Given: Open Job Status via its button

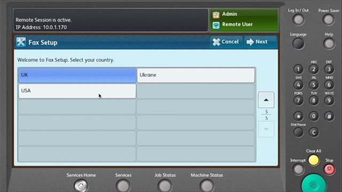Looking at the screenshot, I should tap(165, 186).
